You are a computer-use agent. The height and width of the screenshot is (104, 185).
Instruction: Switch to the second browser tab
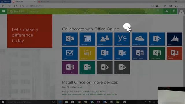tap(50, 2)
